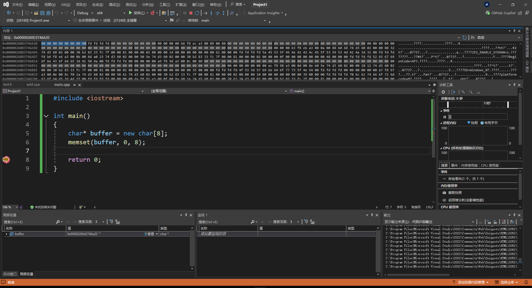Click Save All in the toolbar
This screenshot has height=288, width=532.
point(48,13)
